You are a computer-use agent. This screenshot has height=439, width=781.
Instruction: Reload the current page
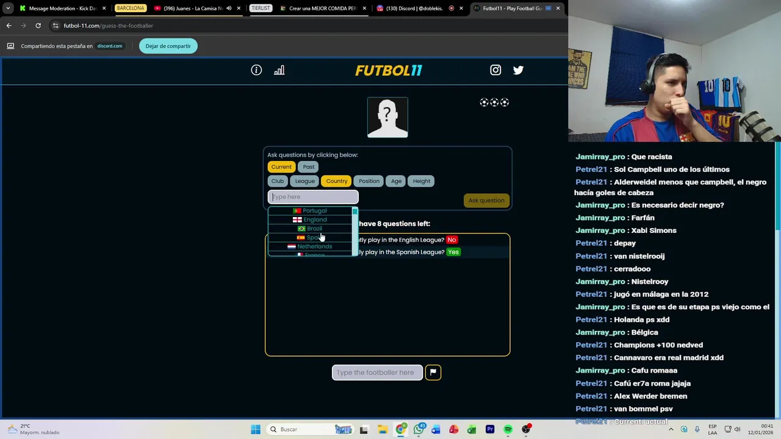(x=38, y=26)
